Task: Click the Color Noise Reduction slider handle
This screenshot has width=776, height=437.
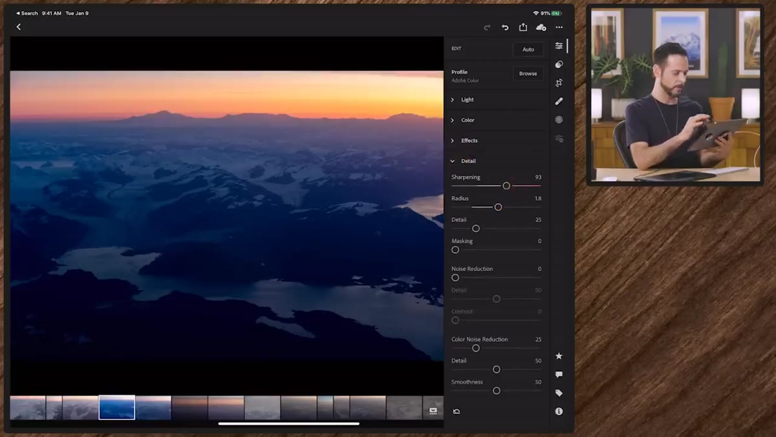Action: click(476, 348)
